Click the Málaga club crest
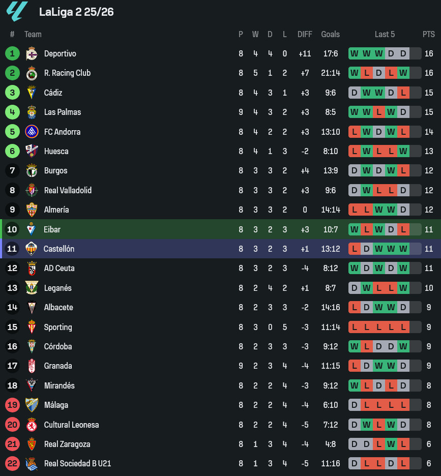Screen dimensions: 441x476 coord(32,405)
